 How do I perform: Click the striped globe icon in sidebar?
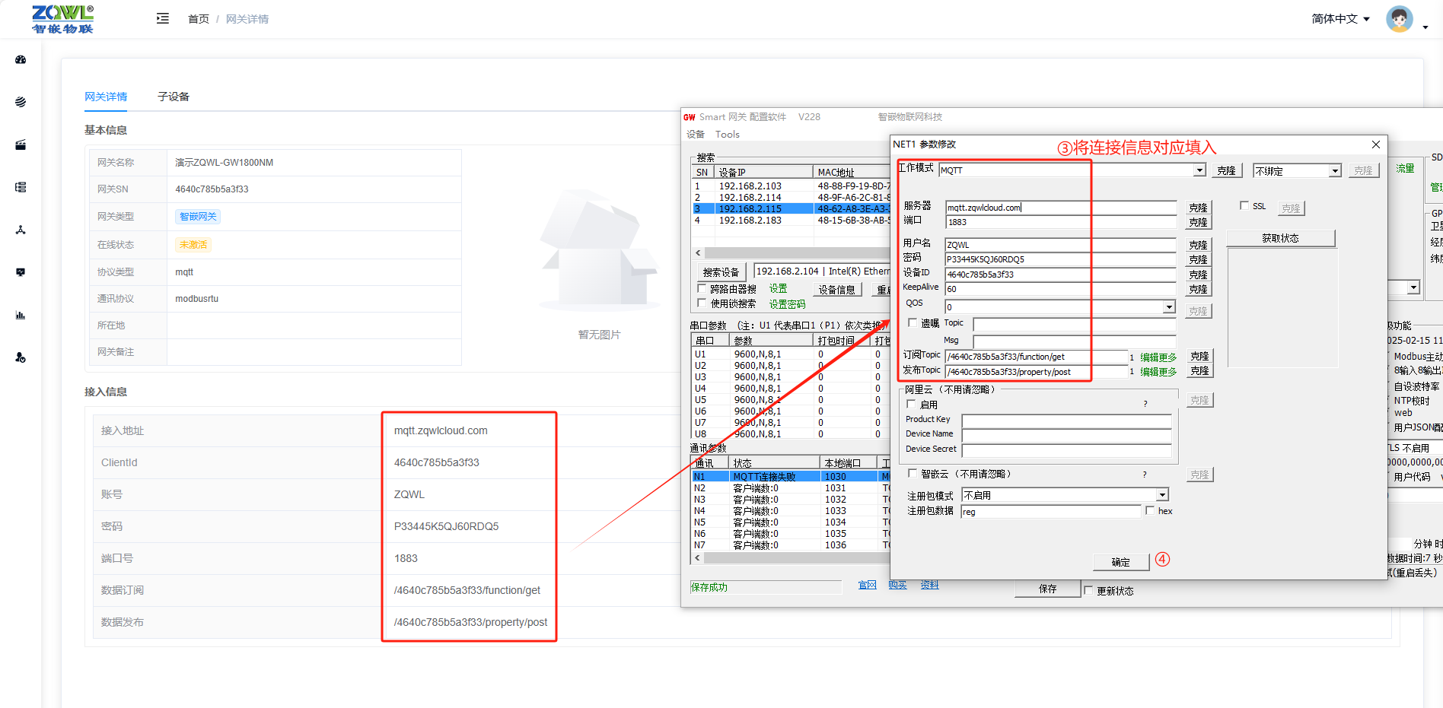coord(21,102)
